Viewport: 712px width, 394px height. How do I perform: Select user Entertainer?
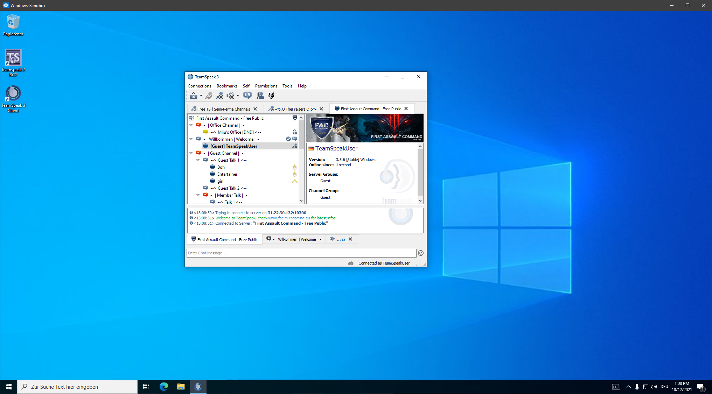[x=227, y=174]
